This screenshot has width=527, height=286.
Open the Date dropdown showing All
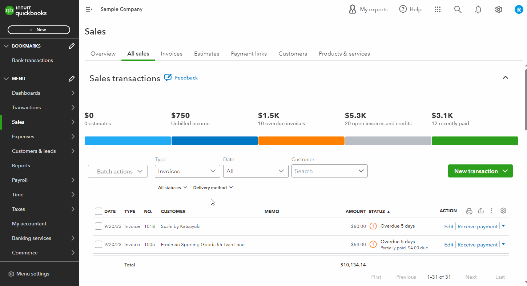[256, 171]
